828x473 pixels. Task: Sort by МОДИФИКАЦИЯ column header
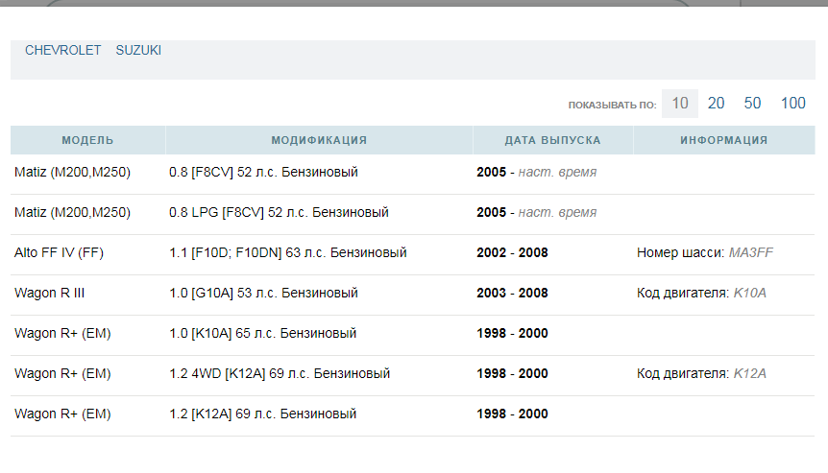click(319, 140)
